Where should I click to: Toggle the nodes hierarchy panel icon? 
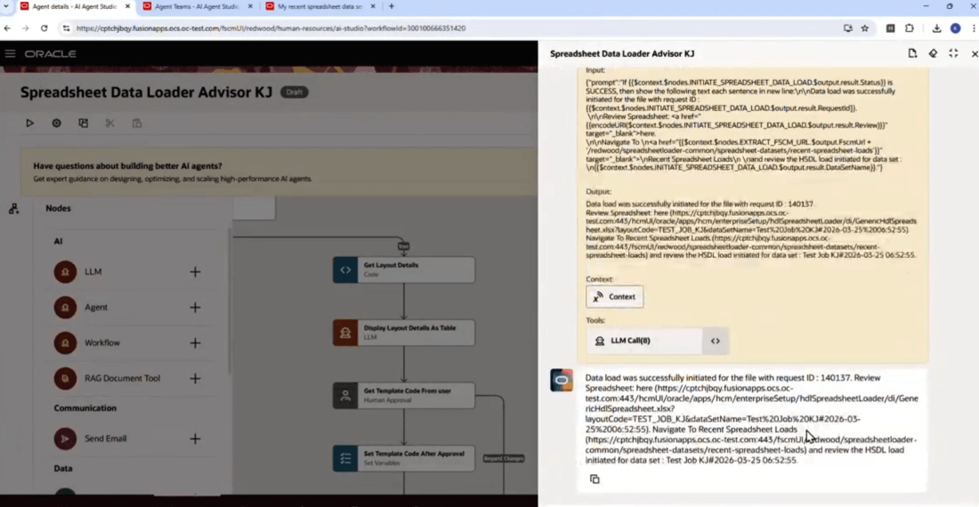point(13,209)
